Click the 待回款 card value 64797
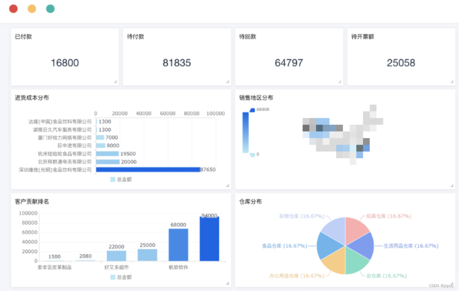Screen dimensions: 459x291 tap(289, 63)
